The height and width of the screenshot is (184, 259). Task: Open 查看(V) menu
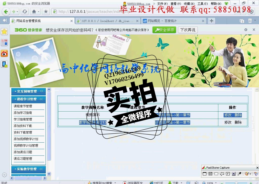coord(176,4)
